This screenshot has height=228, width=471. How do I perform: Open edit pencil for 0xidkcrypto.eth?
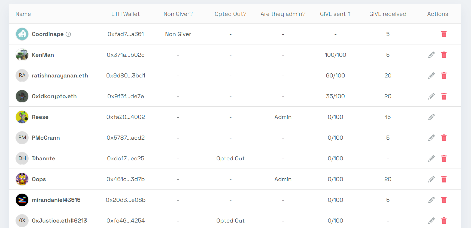click(x=431, y=96)
